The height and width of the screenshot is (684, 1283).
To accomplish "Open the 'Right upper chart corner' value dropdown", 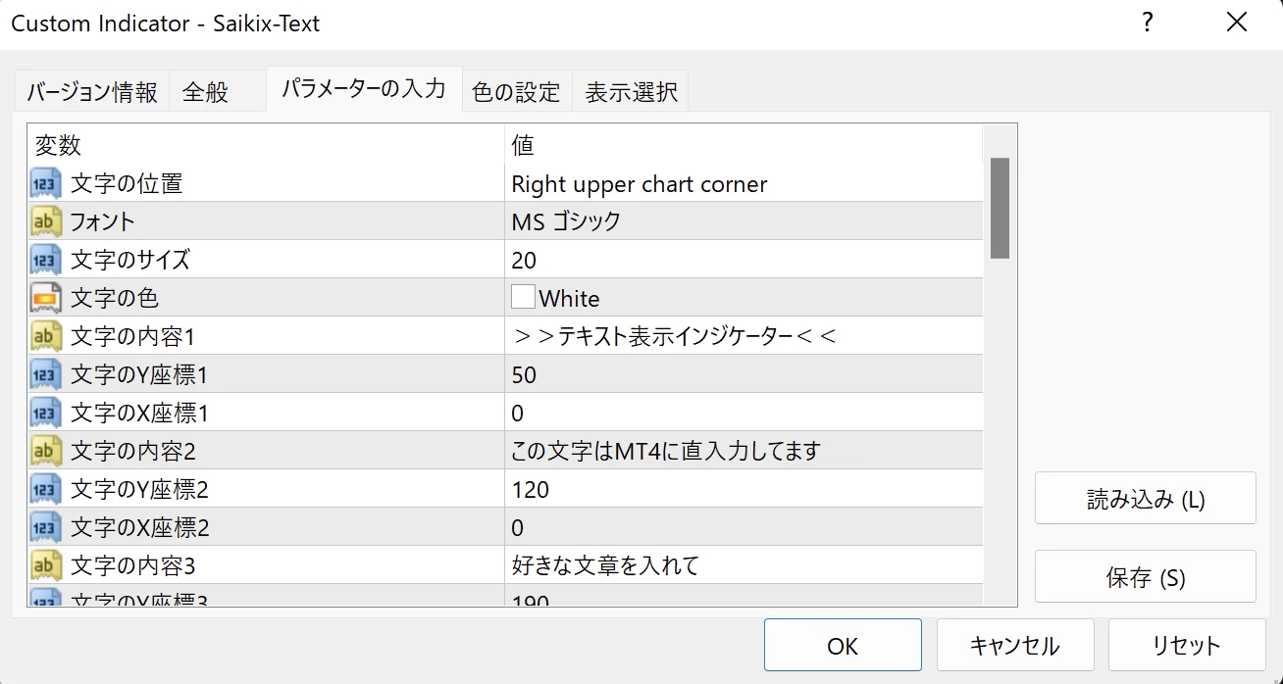I will click(x=743, y=184).
